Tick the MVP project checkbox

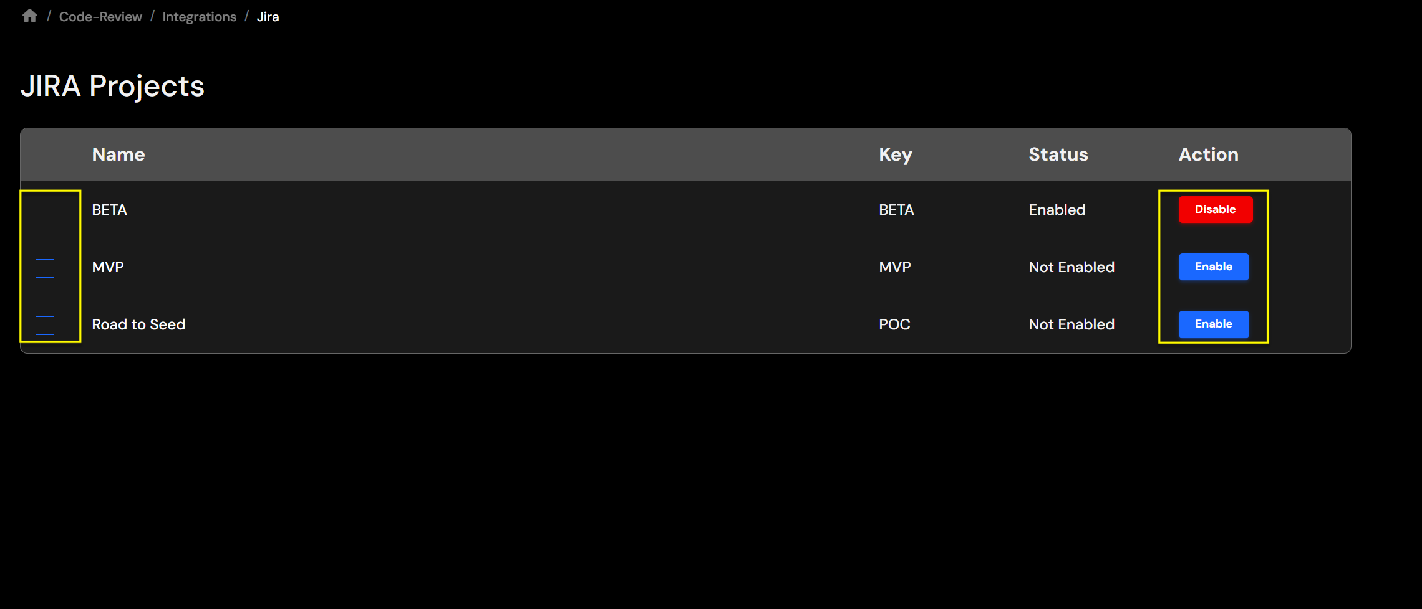pos(45,268)
